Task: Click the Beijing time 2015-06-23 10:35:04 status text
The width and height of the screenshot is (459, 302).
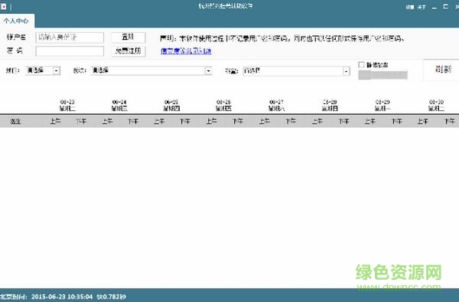Action: tap(46, 297)
